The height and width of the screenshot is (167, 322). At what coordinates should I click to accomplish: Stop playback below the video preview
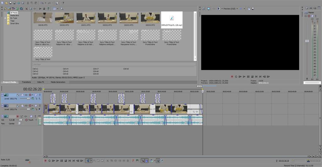pos(252,77)
